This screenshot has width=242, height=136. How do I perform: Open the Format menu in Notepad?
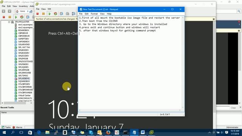pos(94,14)
